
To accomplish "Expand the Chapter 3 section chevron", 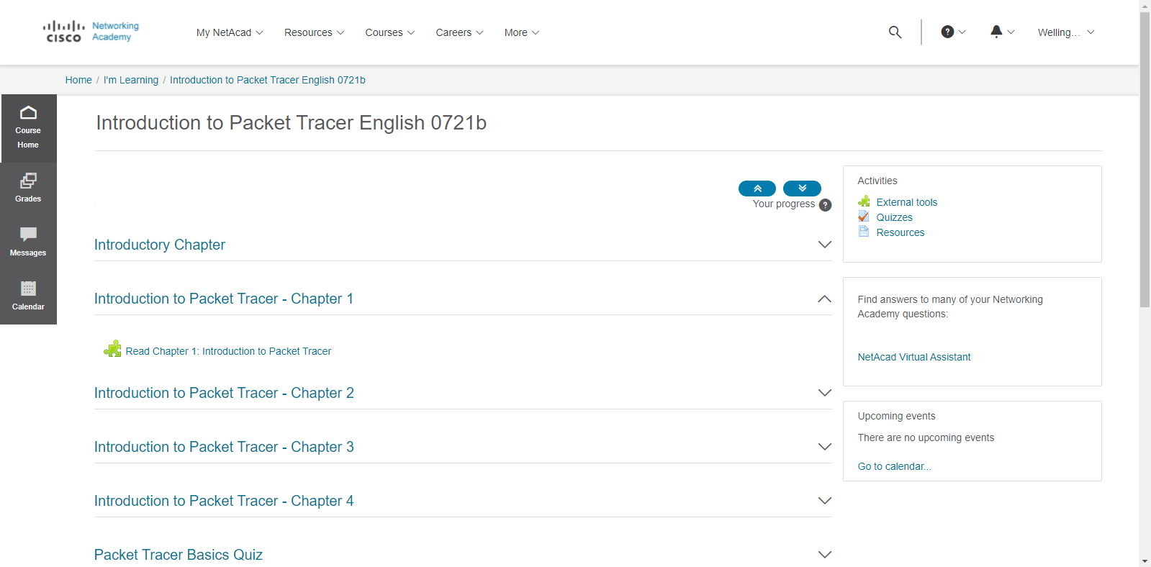I will tap(825, 447).
